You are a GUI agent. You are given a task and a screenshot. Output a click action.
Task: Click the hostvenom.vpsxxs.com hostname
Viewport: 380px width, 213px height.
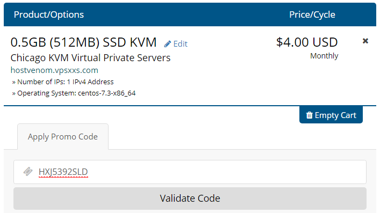[x=54, y=70]
